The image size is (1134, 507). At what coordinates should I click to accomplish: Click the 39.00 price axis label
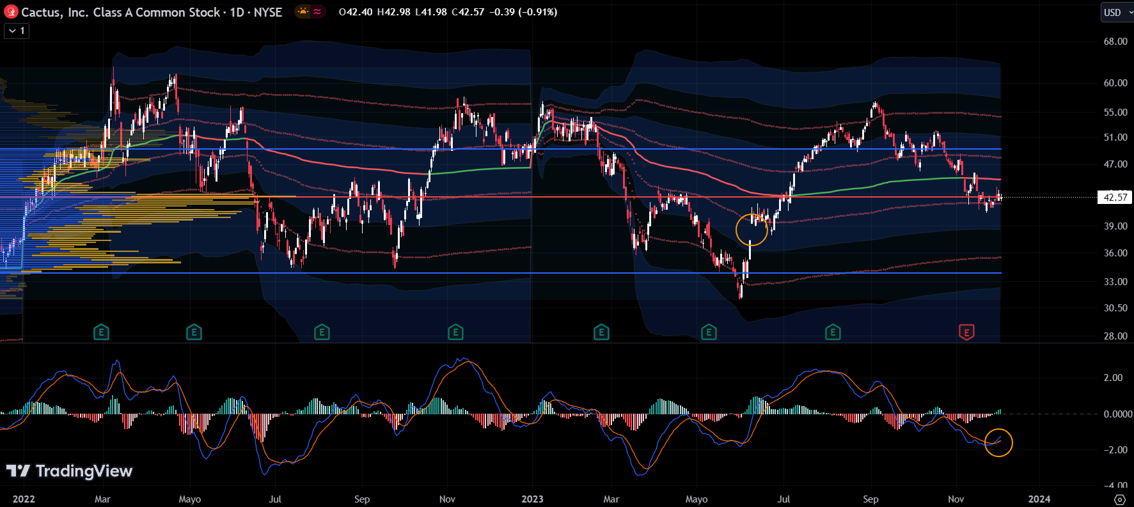tap(1115, 226)
